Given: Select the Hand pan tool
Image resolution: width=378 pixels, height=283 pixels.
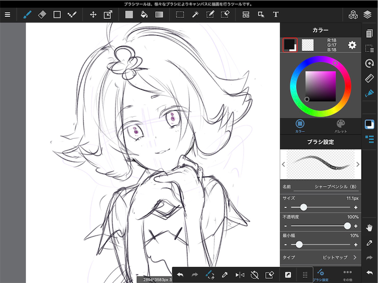Looking at the screenshot, I should click(369, 227).
